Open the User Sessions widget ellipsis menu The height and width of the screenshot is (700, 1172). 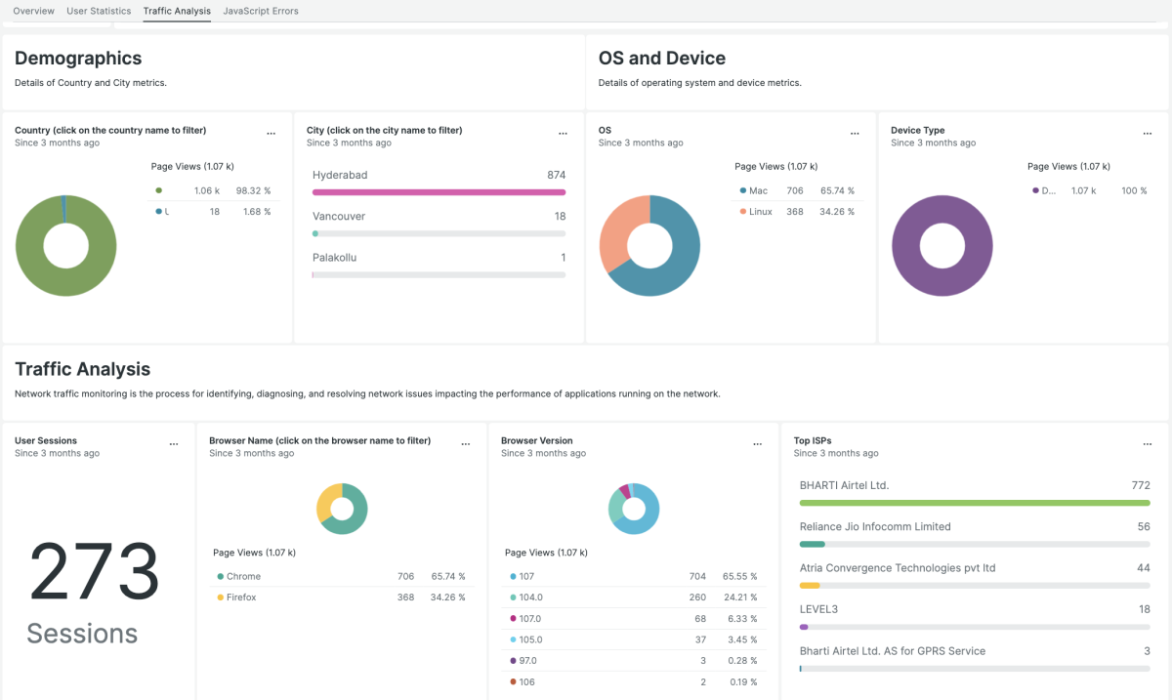pos(174,444)
